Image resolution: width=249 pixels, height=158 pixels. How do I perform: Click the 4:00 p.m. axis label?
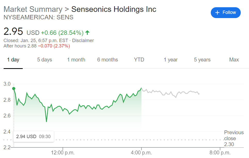pyautogui.click(x=141, y=153)
